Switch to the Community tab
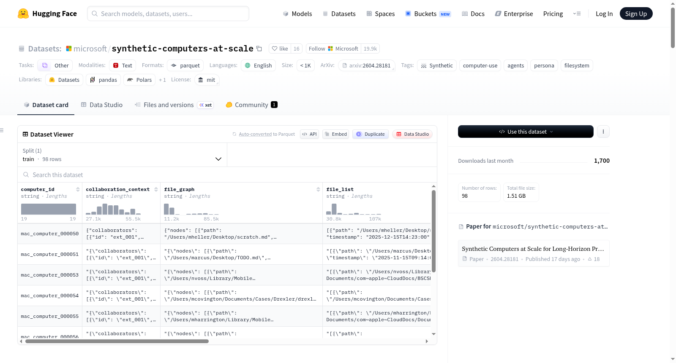 tap(251, 105)
